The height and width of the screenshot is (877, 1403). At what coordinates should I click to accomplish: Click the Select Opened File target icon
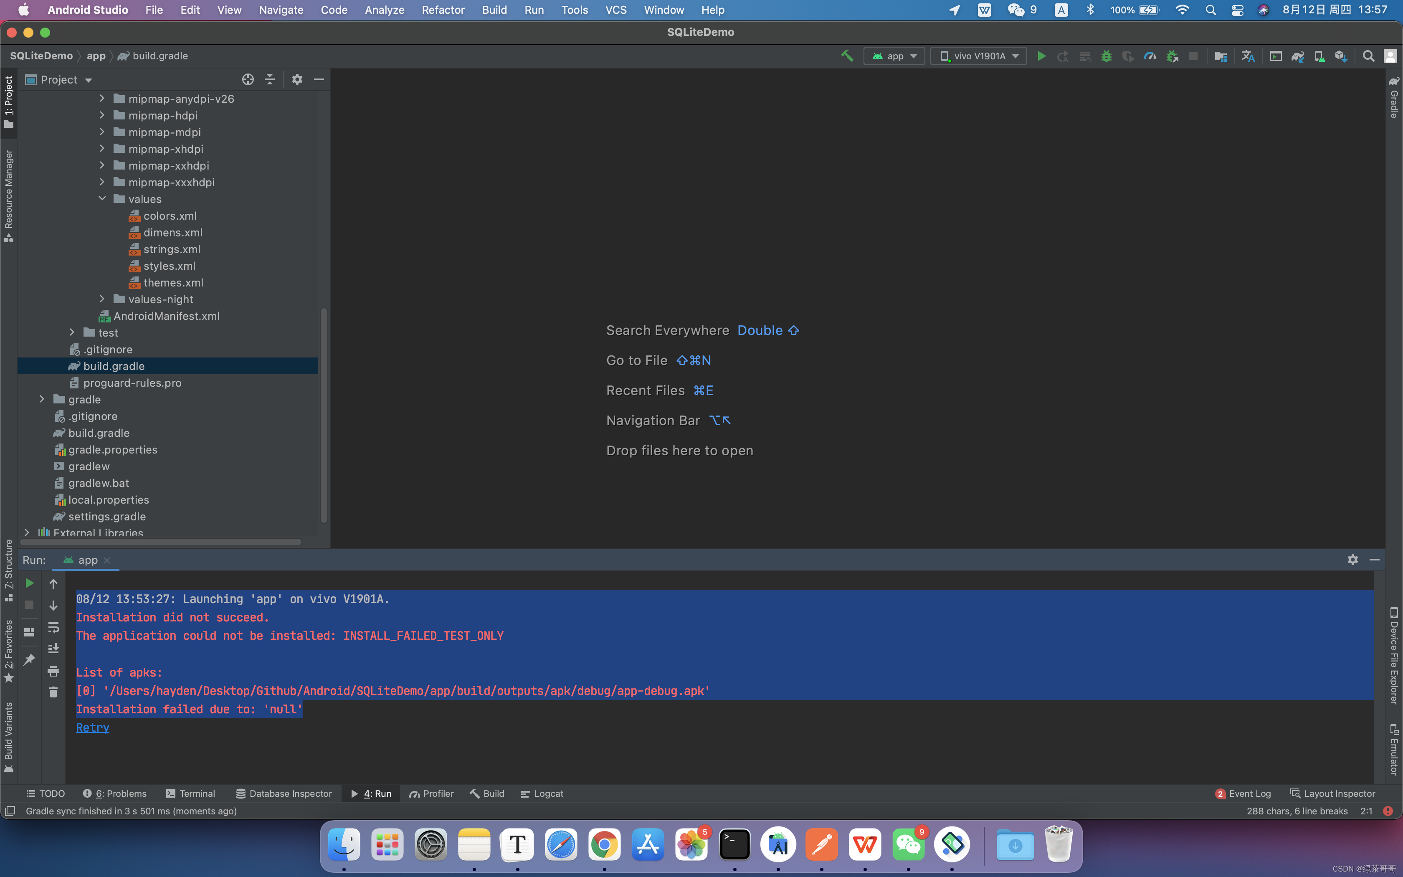click(x=248, y=79)
